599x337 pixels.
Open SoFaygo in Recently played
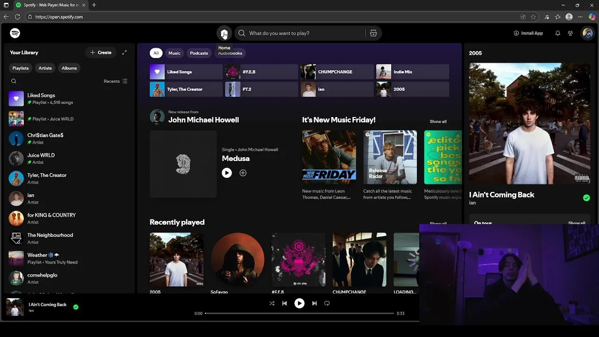coord(237,259)
